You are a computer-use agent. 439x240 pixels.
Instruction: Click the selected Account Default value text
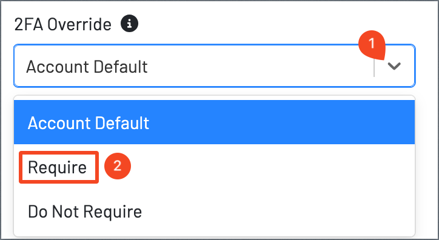pyautogui.click(x=87, y=67)
